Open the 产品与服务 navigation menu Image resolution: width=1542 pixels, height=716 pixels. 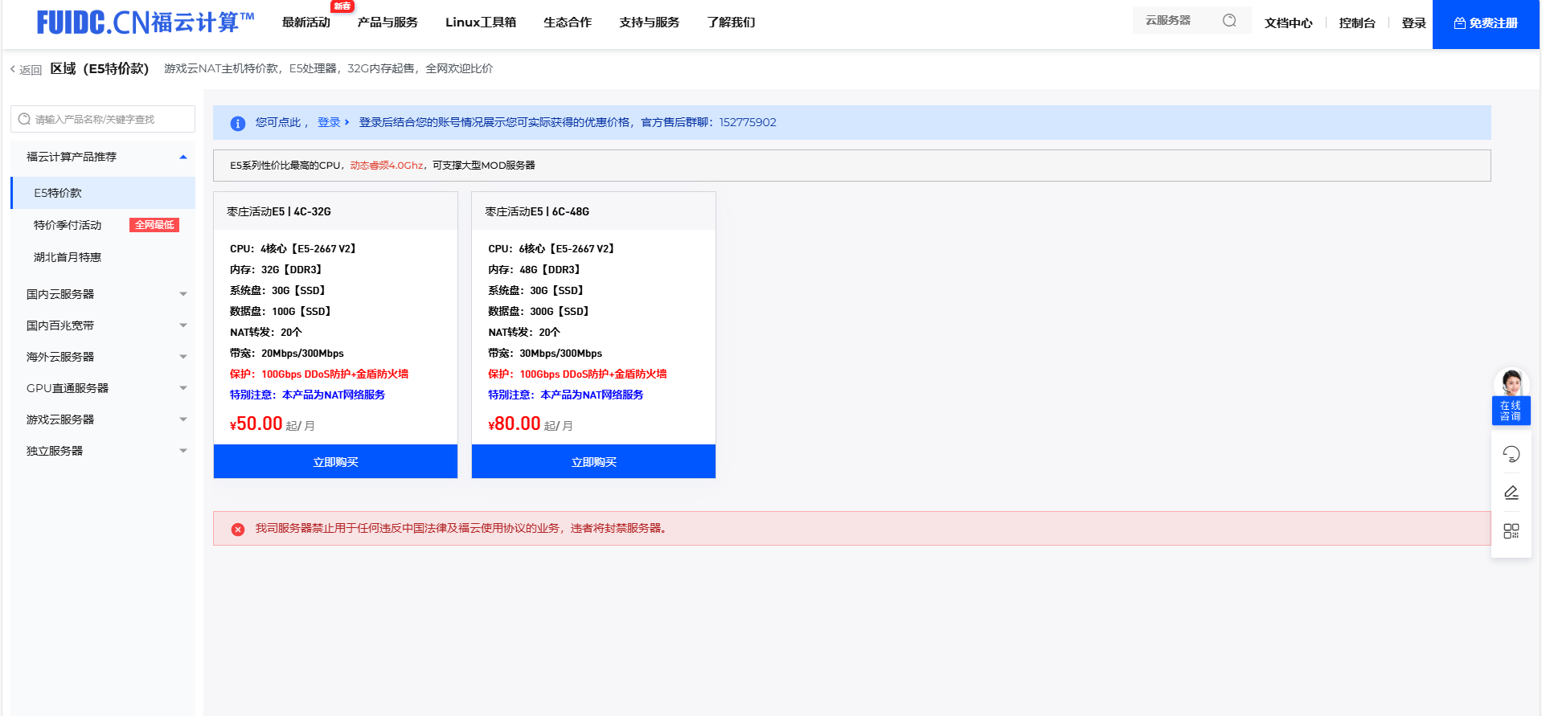pos(388,23)
